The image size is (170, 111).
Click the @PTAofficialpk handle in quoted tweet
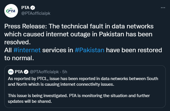click(x=44, y=72)
